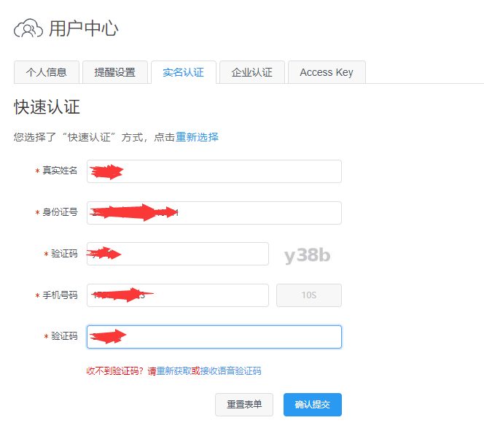Switch to the 个人信息 tab
484x439 pixels.
click(47, 72)
